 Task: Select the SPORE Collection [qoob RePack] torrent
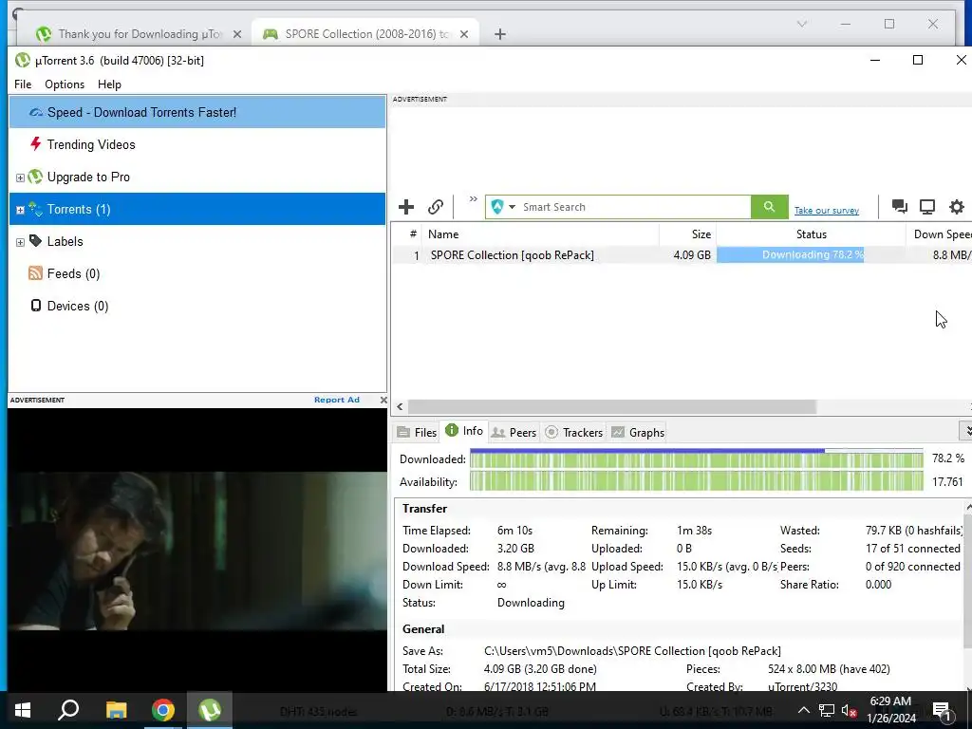click(512, 254)
